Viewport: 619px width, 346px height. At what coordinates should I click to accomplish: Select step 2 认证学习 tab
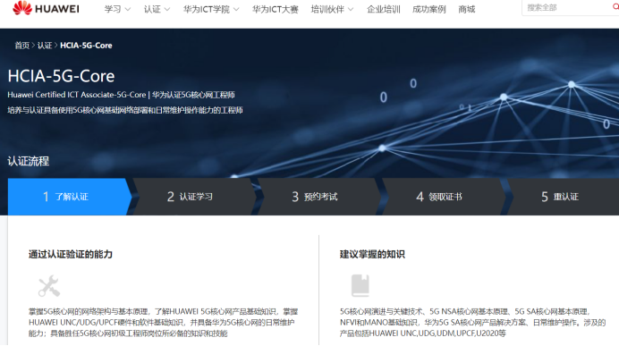pos(194,197)
